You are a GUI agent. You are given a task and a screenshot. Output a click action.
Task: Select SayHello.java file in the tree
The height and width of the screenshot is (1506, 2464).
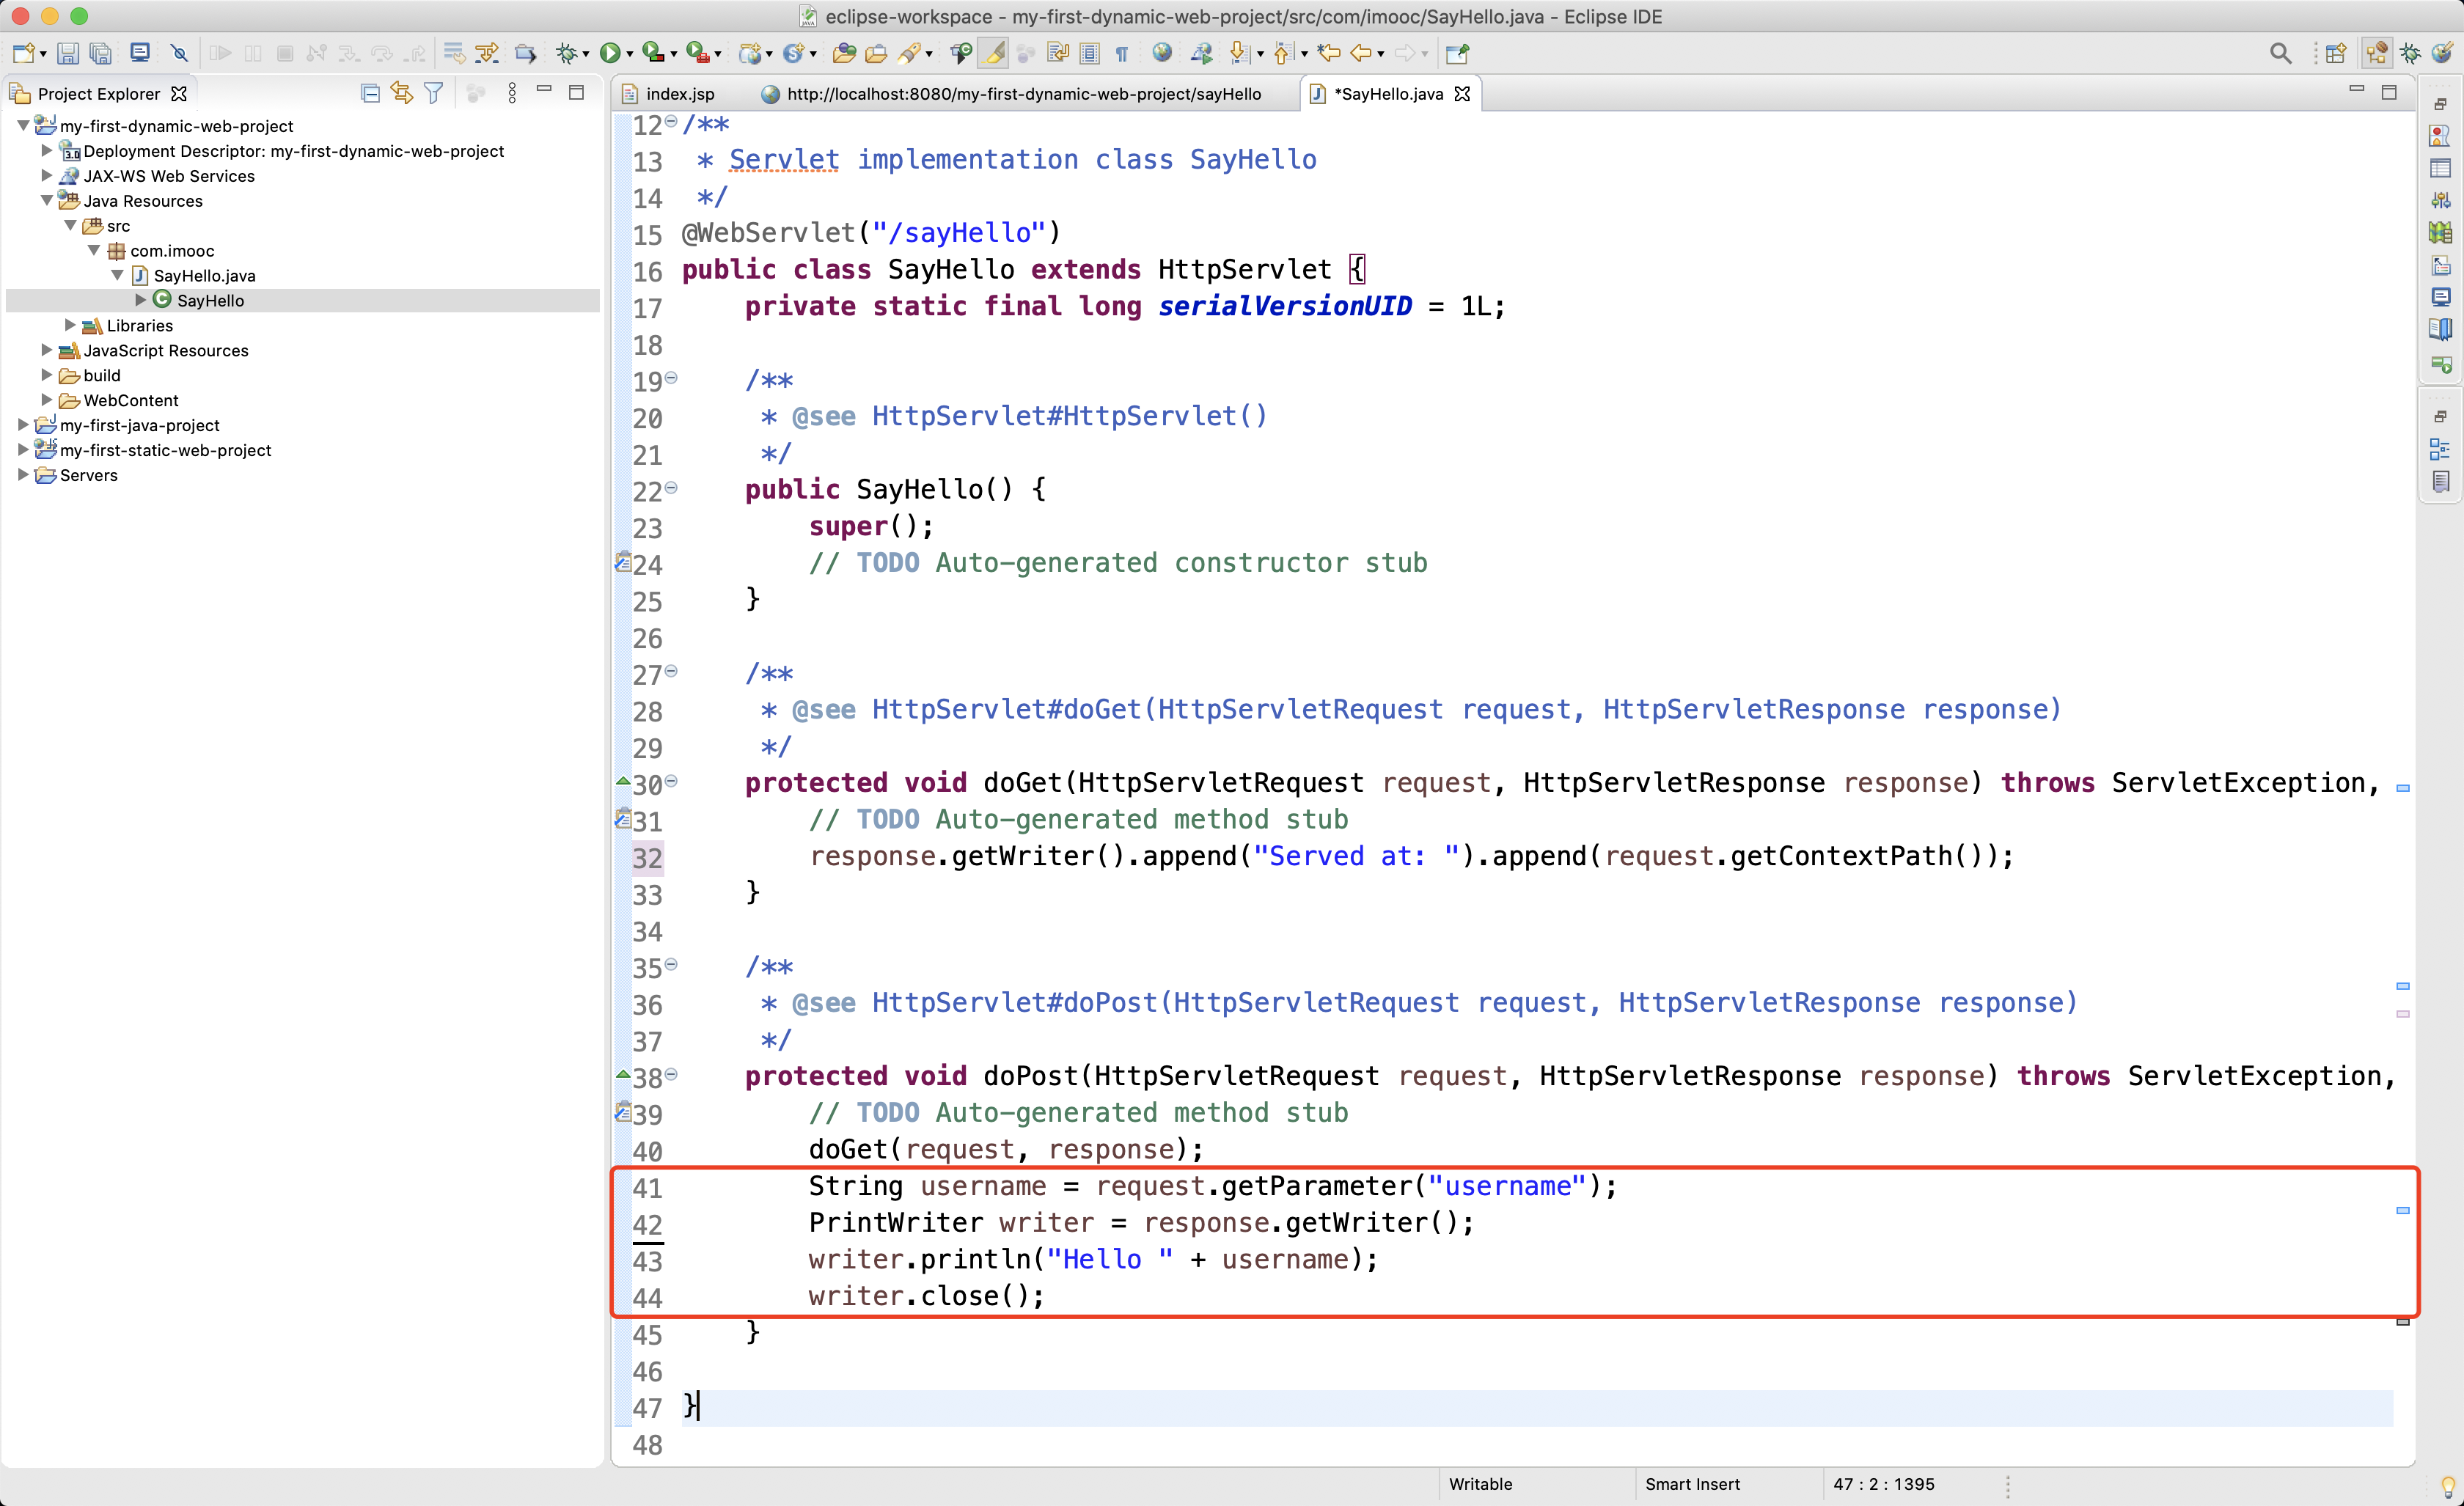(x=193, y=276)
